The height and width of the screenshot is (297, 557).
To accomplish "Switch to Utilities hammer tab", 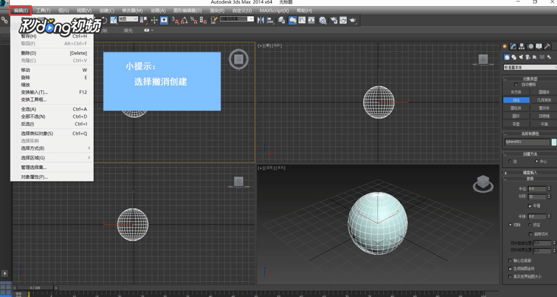I will (547, 46).
